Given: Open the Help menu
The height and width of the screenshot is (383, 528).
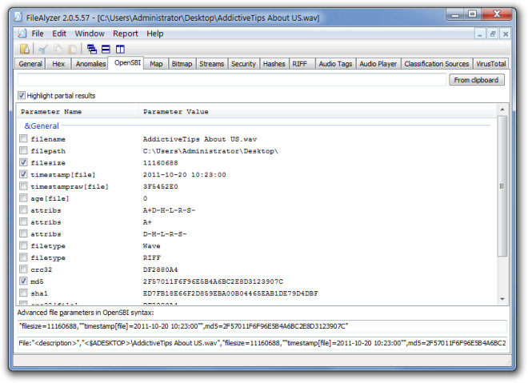Looking at the screenshot, I should click(155, 34).
